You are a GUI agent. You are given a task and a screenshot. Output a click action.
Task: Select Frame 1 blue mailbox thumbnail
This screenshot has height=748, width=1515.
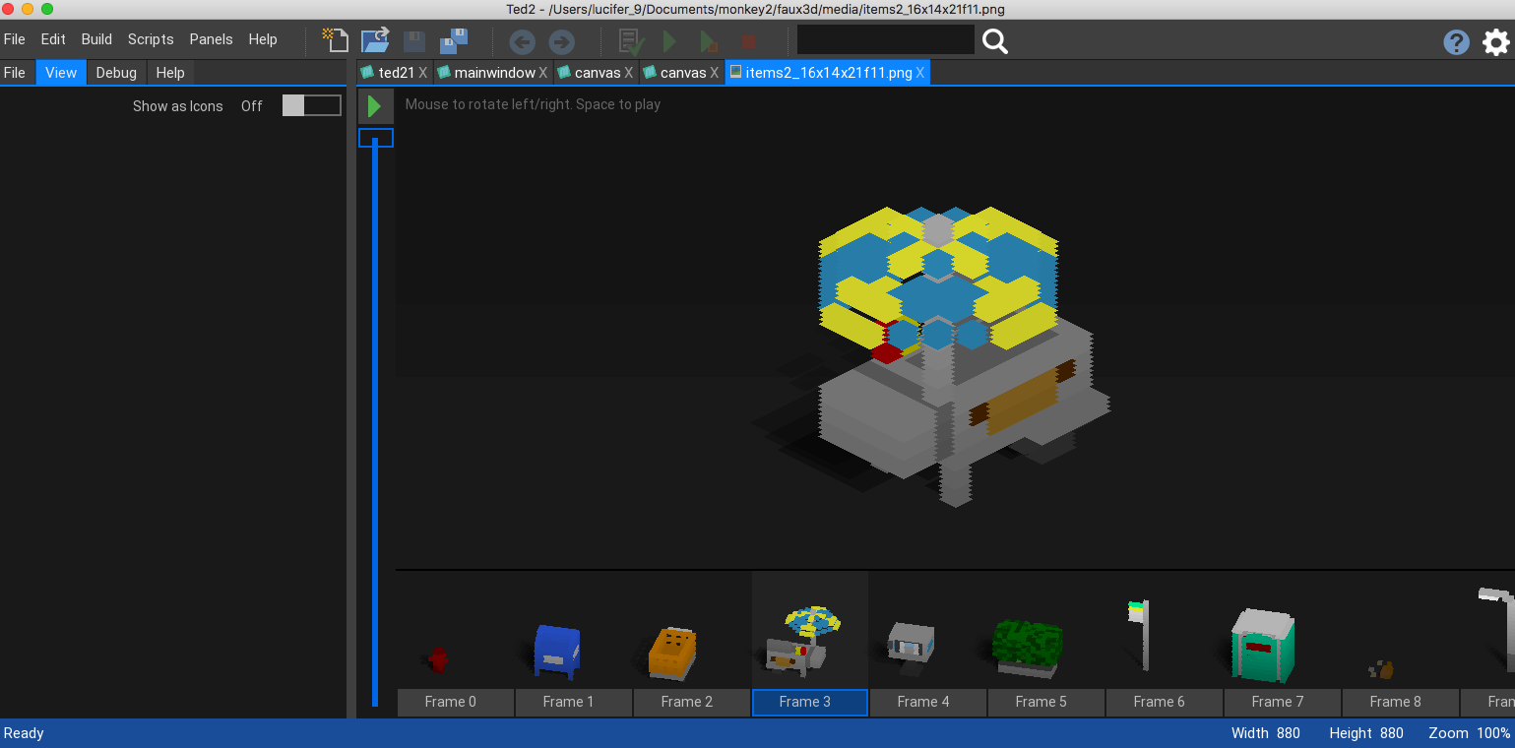click(x=557, y=651)
